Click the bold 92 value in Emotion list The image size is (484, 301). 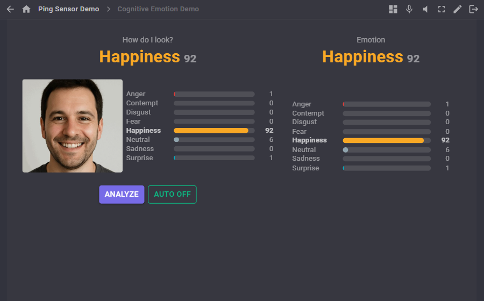click(445, 140)
